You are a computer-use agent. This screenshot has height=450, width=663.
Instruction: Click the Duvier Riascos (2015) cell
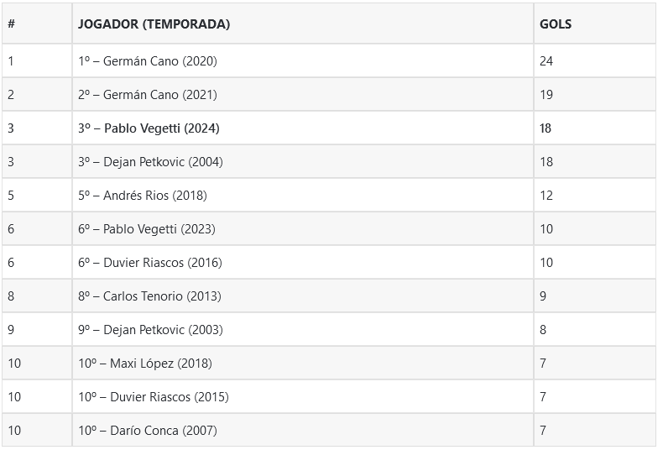pos(154,397)
